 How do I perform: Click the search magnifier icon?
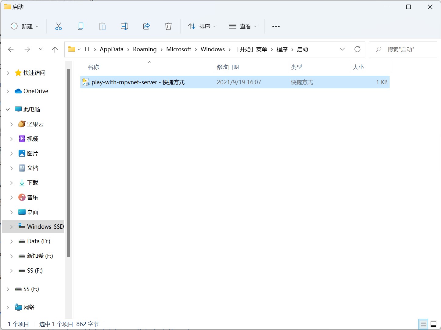tap(378, 49)
